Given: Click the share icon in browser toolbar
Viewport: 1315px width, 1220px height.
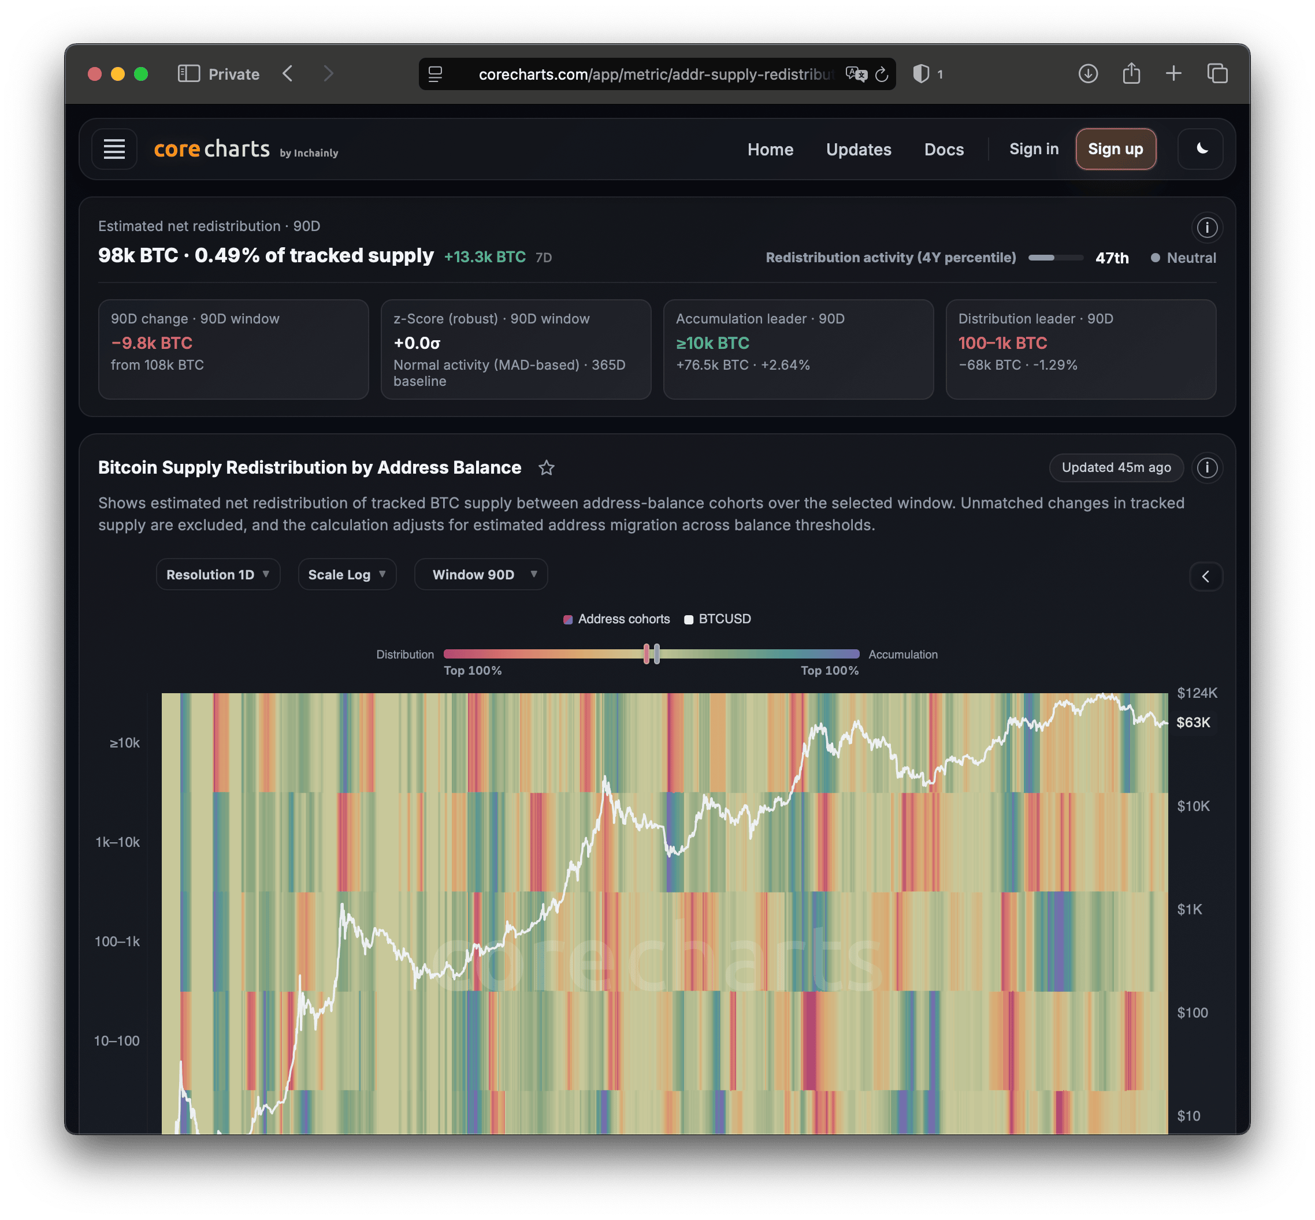Looking at the screenshot, I should click(1131, 73).
